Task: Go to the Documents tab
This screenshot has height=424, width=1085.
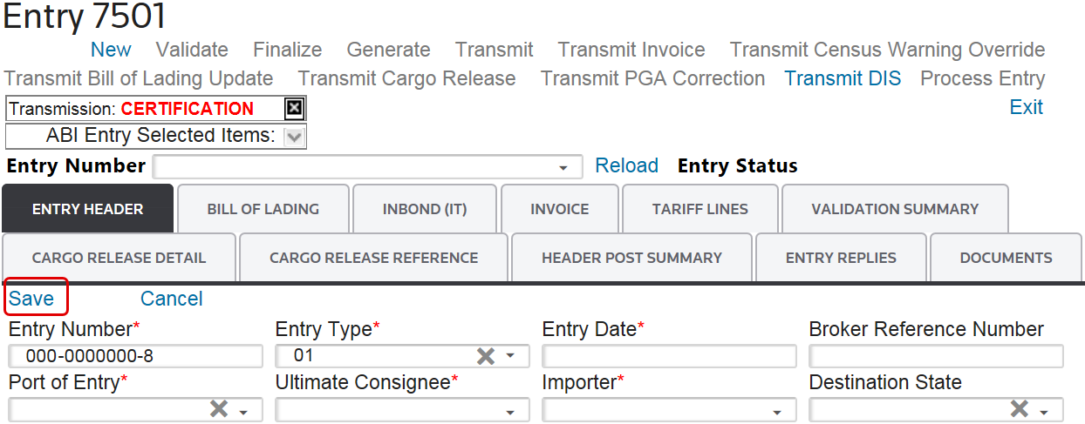Action: pyautogui.click(x=1006, y=258)
